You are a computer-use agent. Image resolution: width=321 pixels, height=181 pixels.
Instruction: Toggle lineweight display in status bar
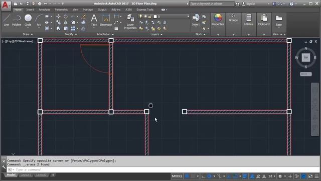[x=245, y=176]
